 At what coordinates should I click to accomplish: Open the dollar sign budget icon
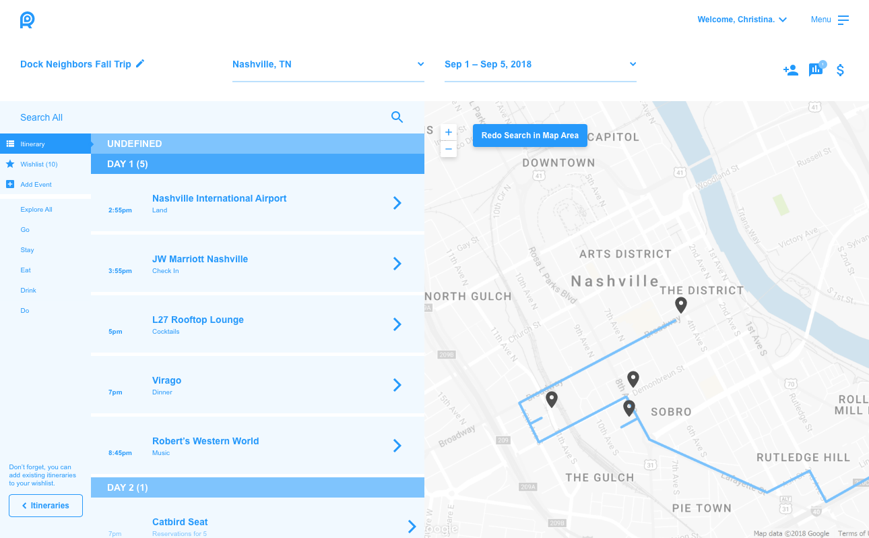(x=840, y=70)
